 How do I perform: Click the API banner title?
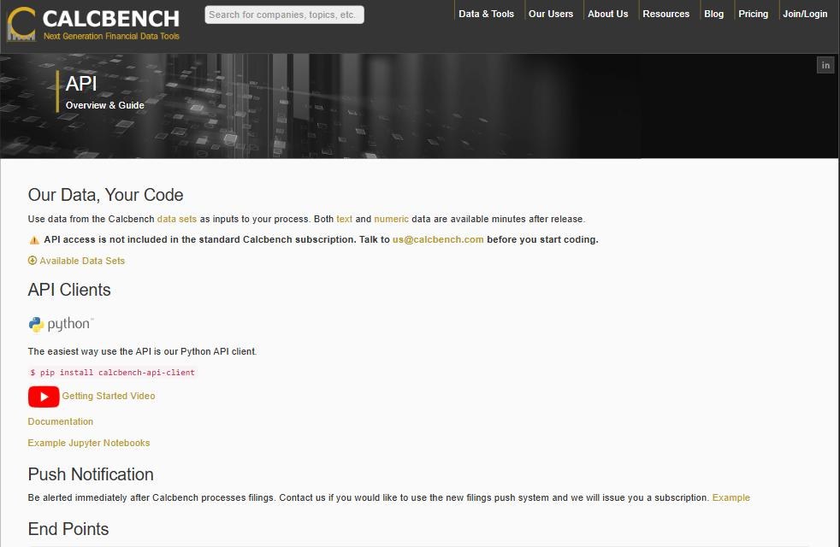(81, 84)
